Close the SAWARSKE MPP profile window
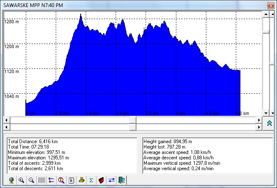Image resolution: width=277 pixels, height=188 pixels. click(x=270, y=5)
